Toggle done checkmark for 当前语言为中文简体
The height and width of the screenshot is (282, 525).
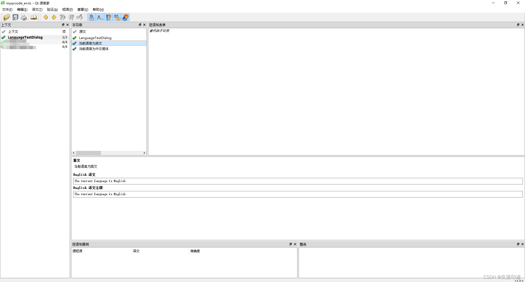[x=74, y=49]
